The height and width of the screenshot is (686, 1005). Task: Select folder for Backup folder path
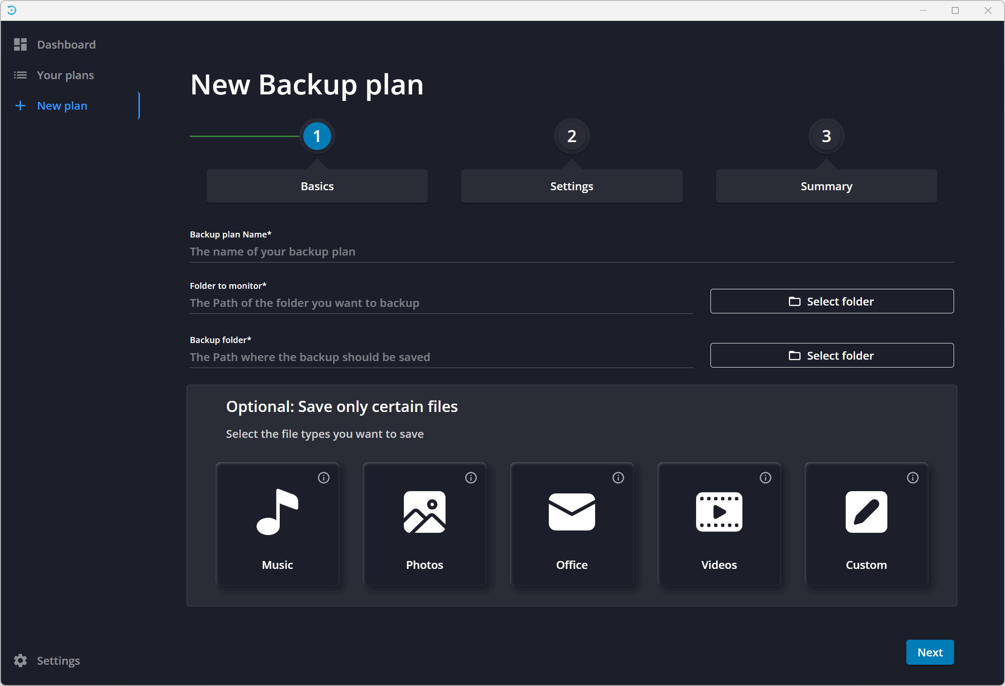click(832, 355)
